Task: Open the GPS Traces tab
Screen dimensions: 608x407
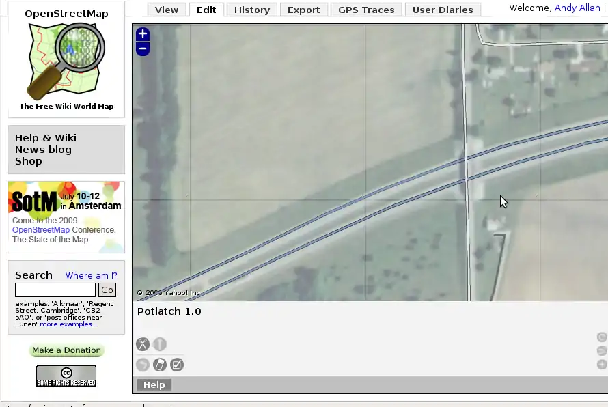Action: pyautogui.click(x=366, y=10)
